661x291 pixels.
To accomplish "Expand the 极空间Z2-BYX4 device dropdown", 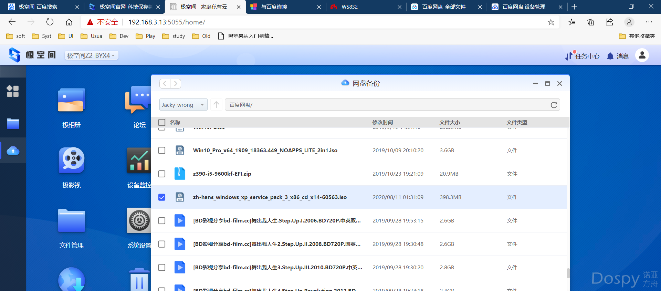I will [x=91, y=55].
